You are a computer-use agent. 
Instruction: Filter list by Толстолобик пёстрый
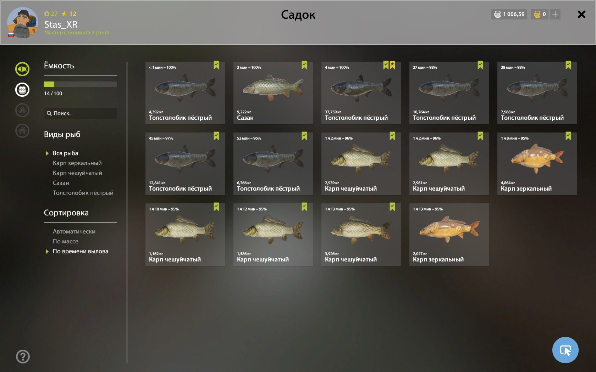(x=83, y=193)
